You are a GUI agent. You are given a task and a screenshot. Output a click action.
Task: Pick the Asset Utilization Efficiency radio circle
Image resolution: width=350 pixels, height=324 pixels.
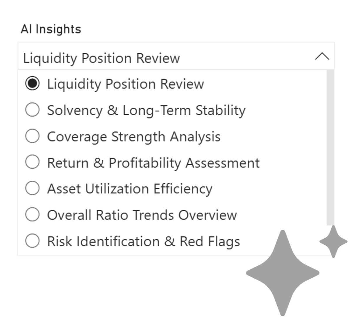coord(32,189)
